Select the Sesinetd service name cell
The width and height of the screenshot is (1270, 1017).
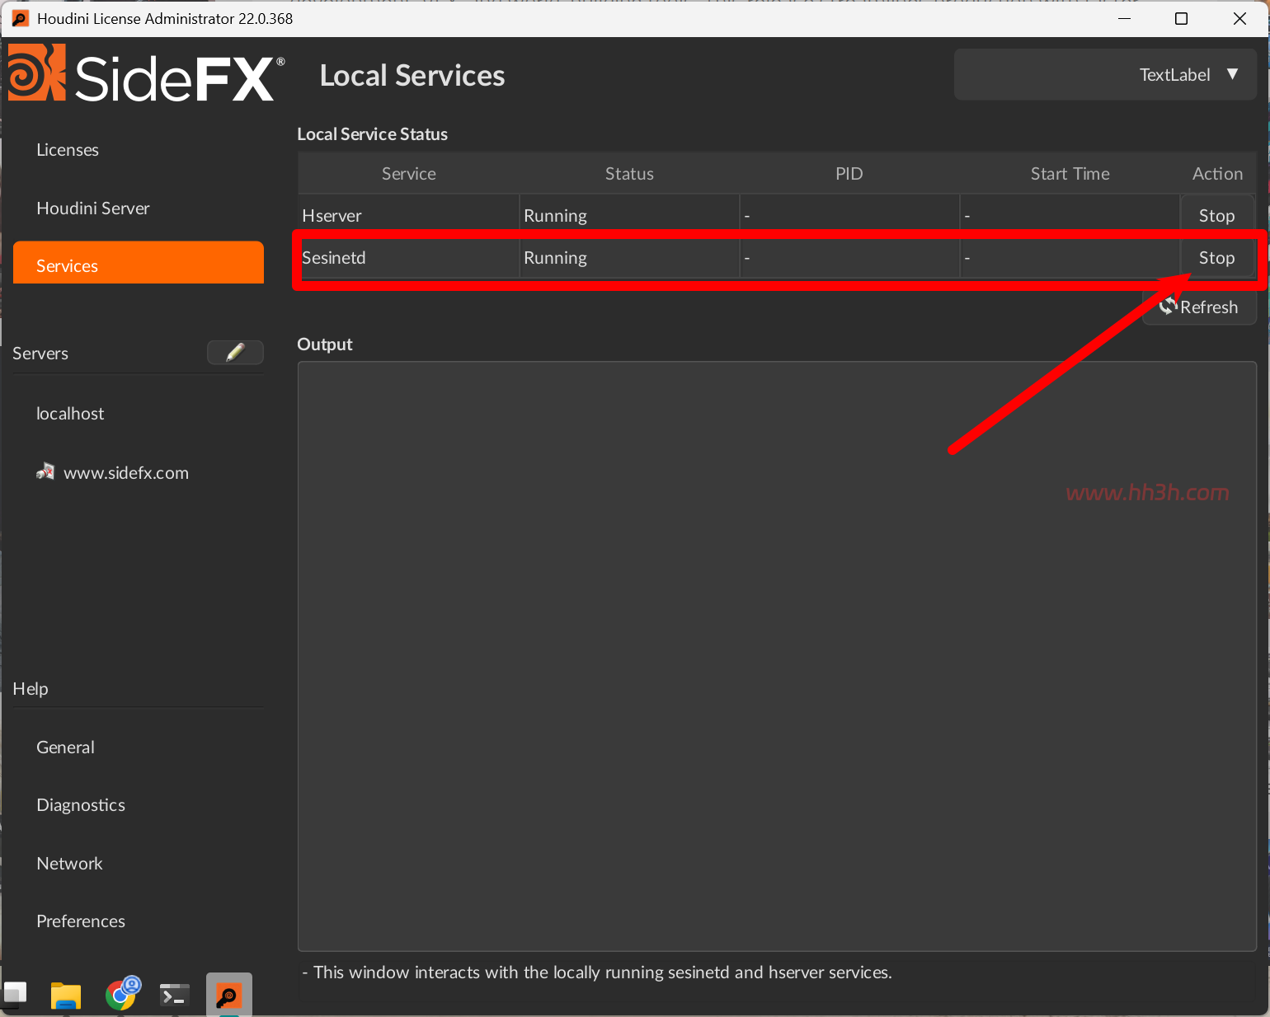(x=409, y=258)
